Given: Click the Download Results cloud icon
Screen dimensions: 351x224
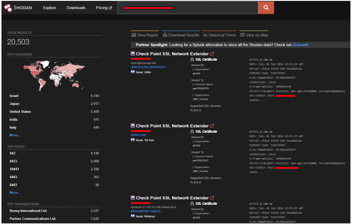Looking at the screenshot, I should point(165,35).
